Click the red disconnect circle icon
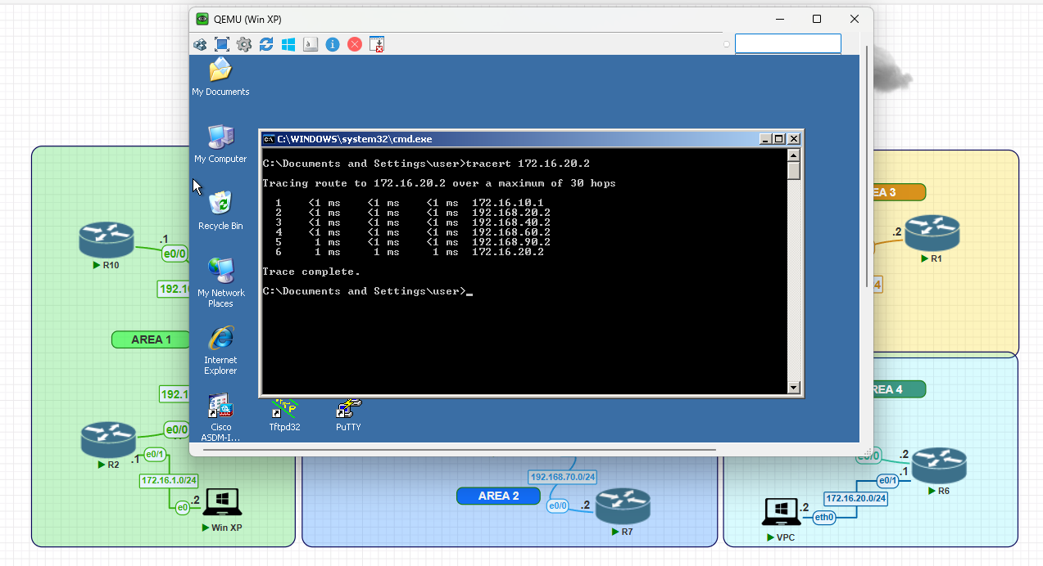1043x566 pixels. click(355, 44)
